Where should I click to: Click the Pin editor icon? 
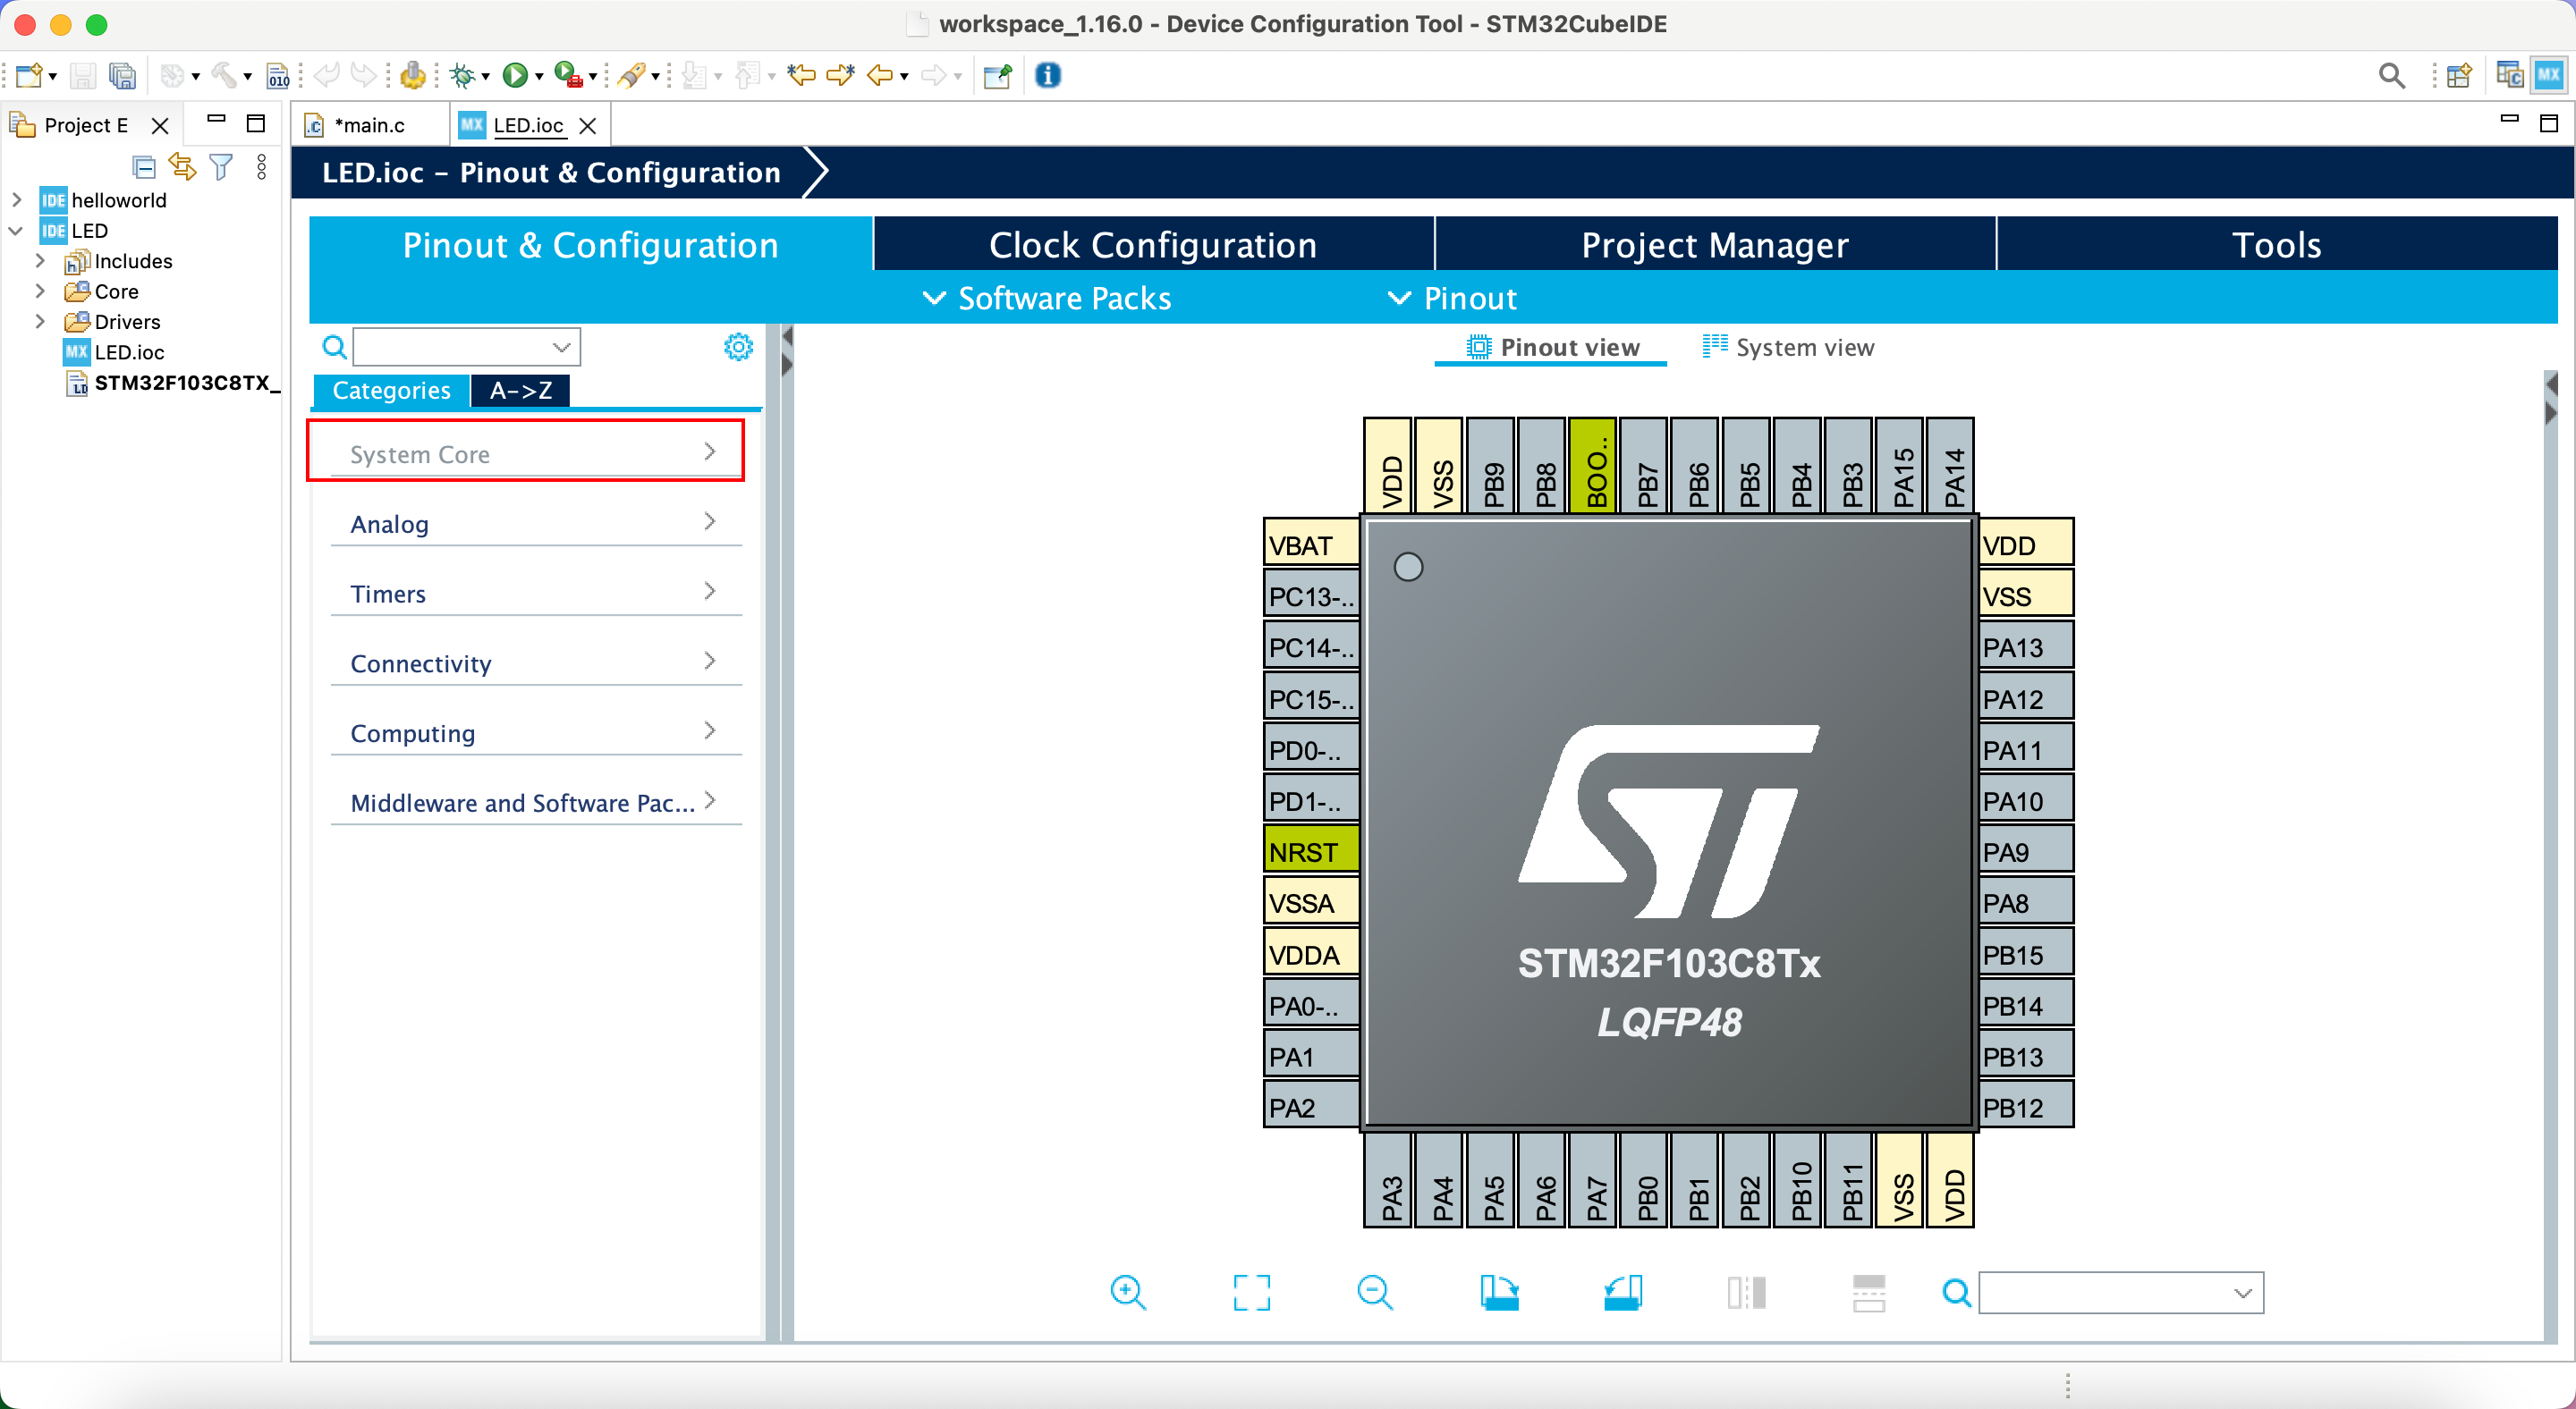(998, 75)
